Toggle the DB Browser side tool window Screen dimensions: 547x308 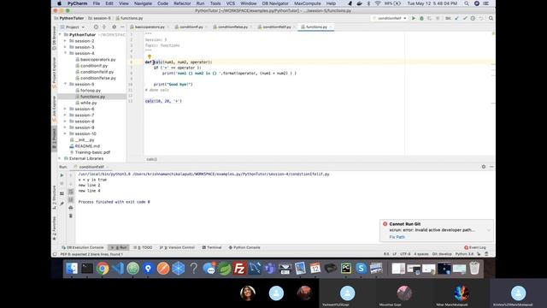pyautogui.click(x=54, y=38)
